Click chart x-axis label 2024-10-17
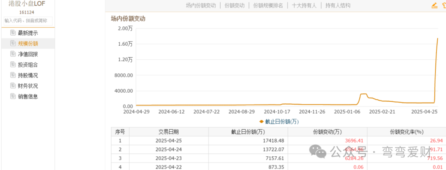The width and height of the screenshot is (446, 170). click(277, 112)
